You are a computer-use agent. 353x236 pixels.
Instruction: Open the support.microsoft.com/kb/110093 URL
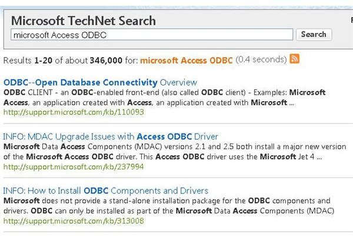(74, 112)
